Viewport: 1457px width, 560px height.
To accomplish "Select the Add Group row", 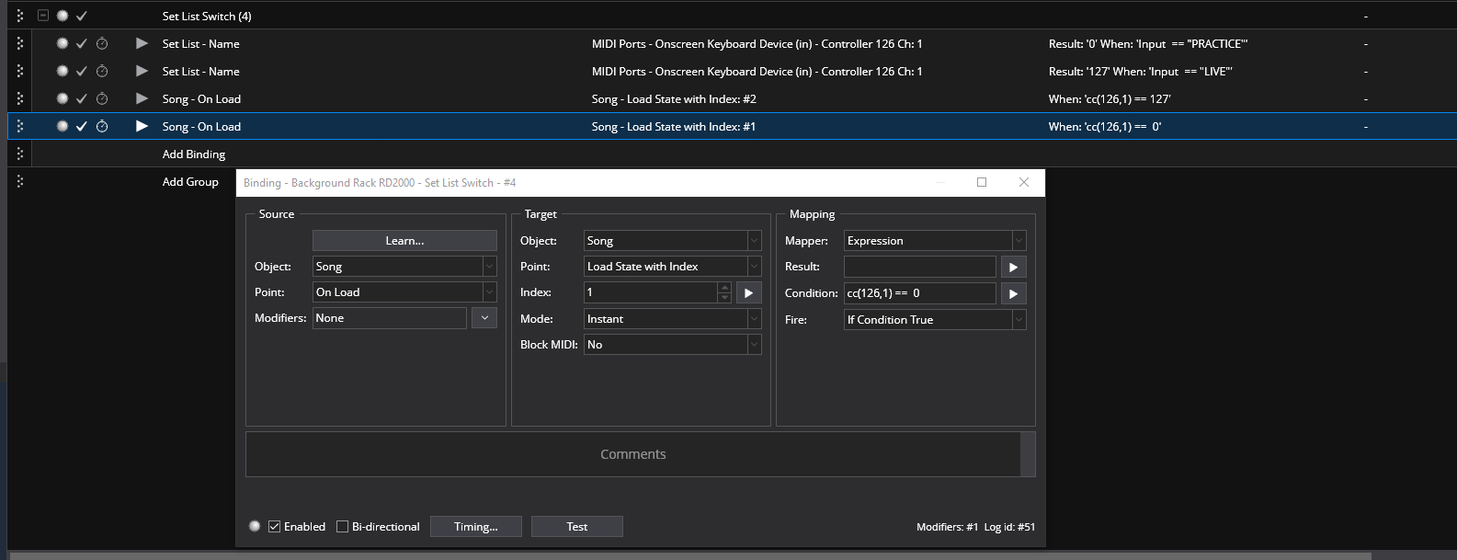I will pyautogui.click(x=190, y=182).
